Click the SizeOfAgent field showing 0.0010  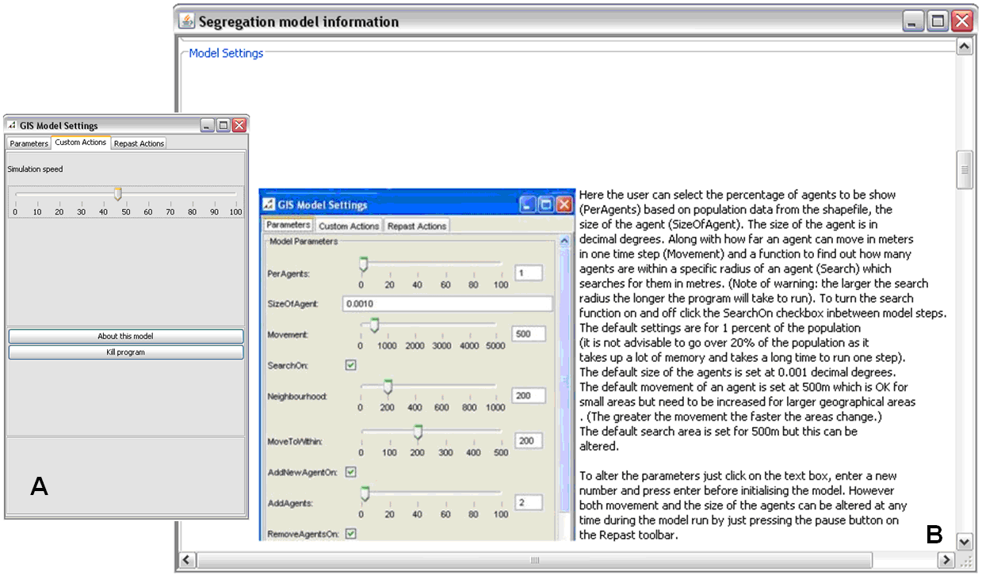click(x=448, y=303)
